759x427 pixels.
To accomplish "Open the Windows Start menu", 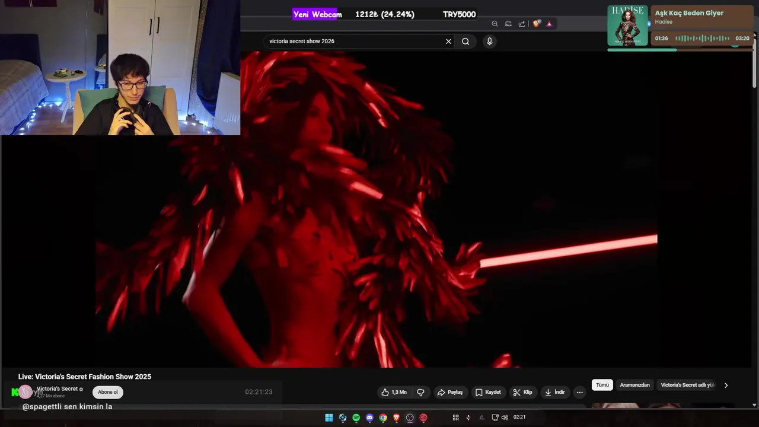I will click(329, 418).
